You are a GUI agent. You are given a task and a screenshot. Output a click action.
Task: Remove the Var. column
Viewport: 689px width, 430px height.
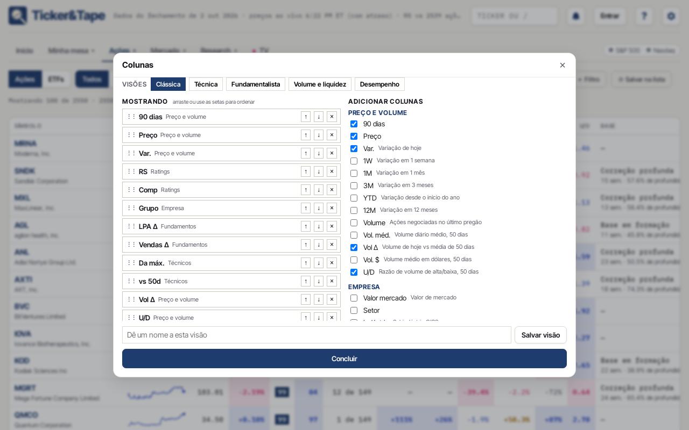(332, 153)
